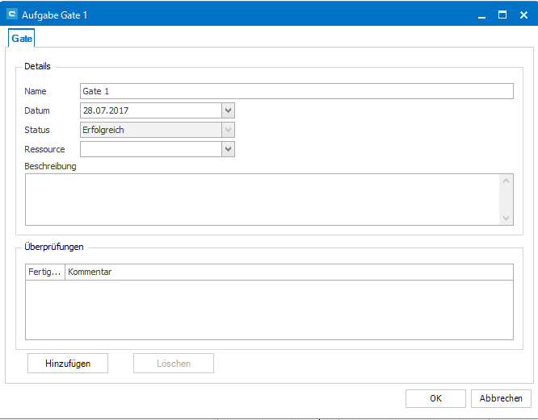
Task: Click into the Name field with Gate 1
Action: tap(296, 91)
